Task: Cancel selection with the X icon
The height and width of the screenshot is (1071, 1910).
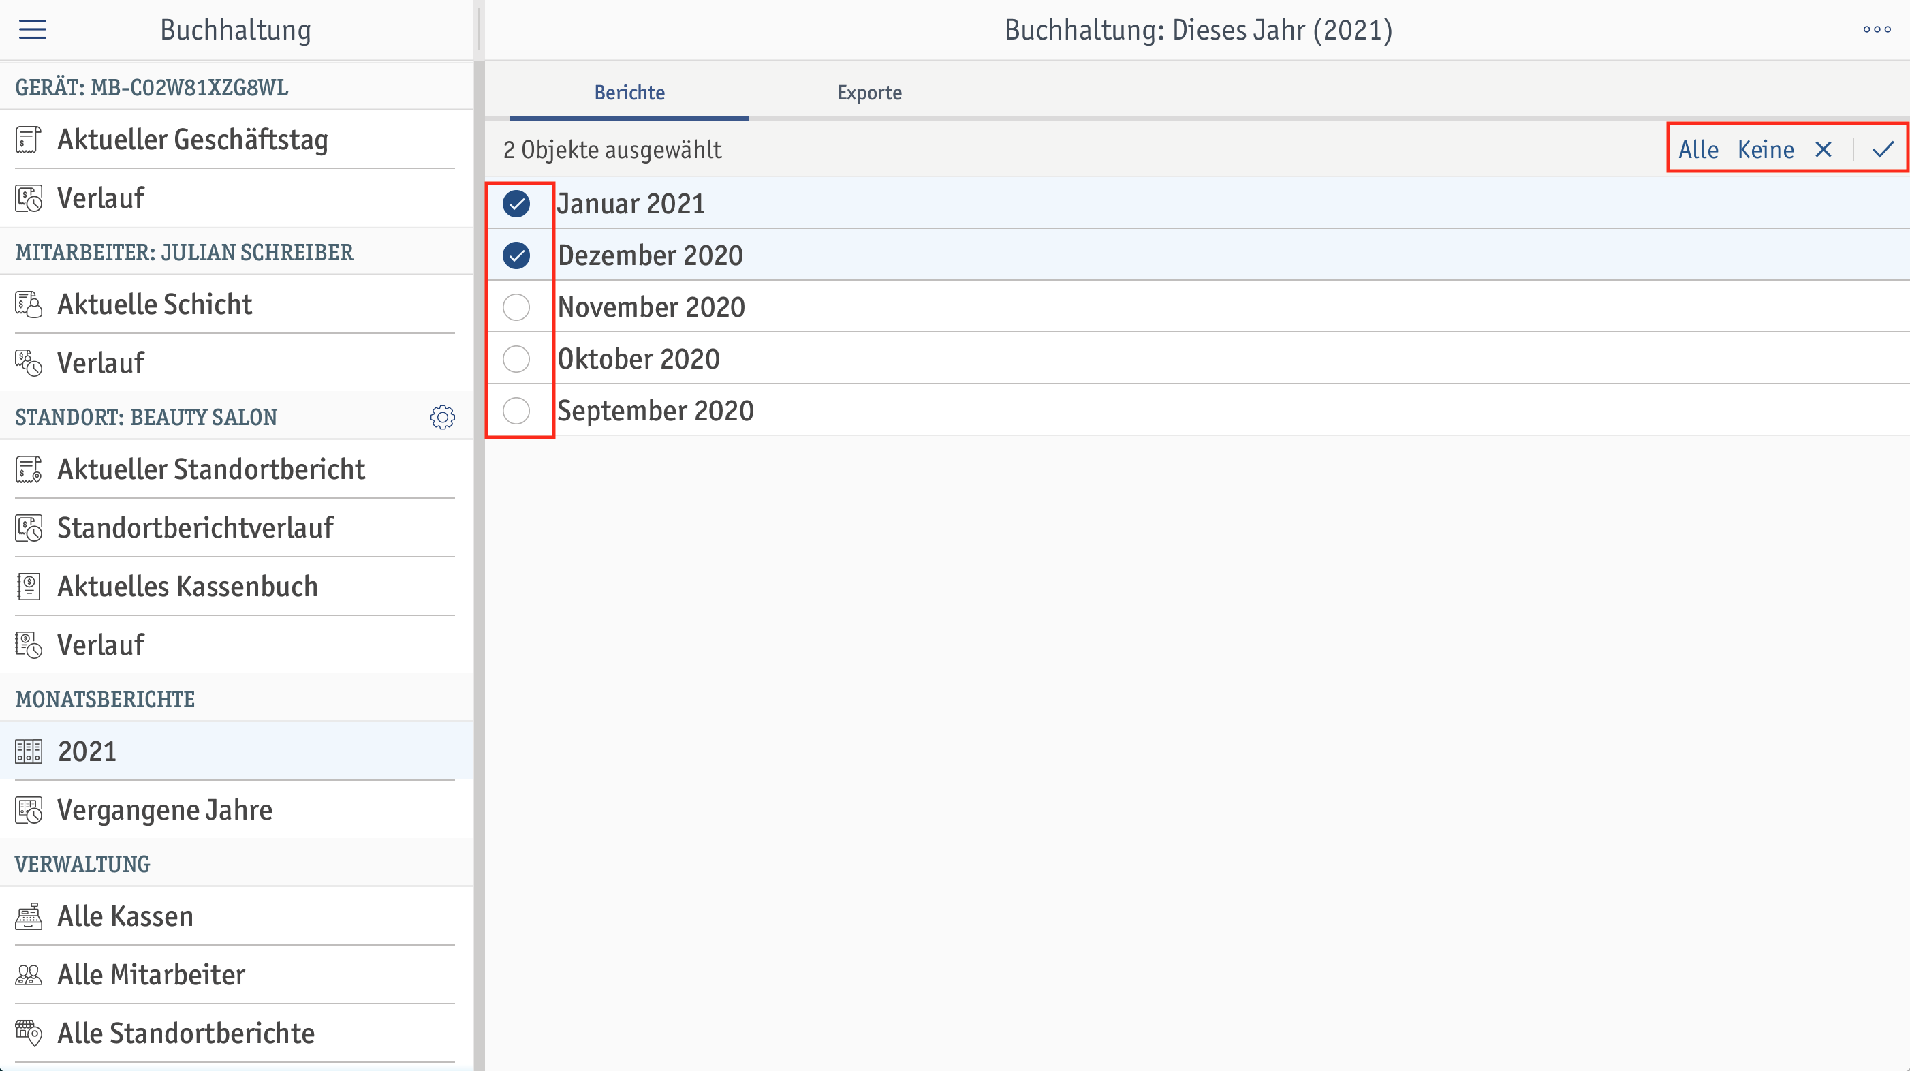Action: point(1823,150)
